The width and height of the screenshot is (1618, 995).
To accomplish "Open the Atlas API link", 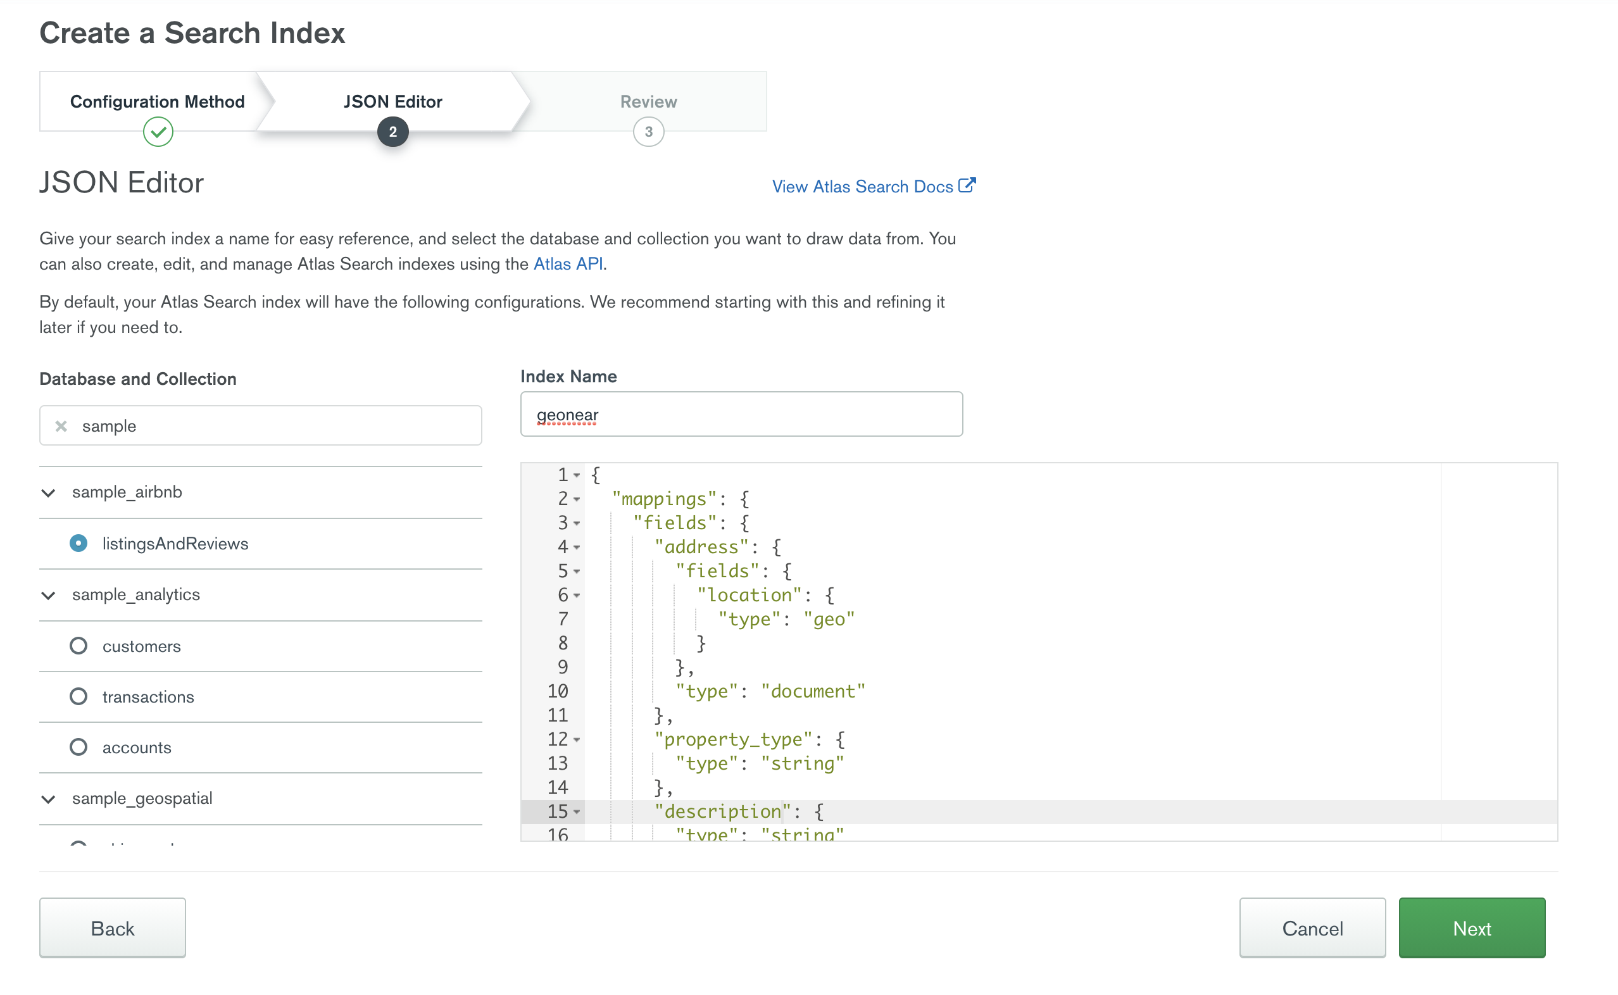I will tap(568, 264).
